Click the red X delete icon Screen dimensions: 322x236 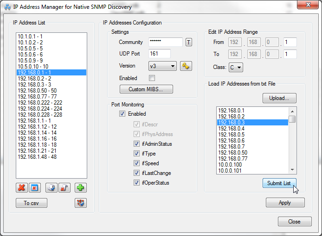click(21, 188)
